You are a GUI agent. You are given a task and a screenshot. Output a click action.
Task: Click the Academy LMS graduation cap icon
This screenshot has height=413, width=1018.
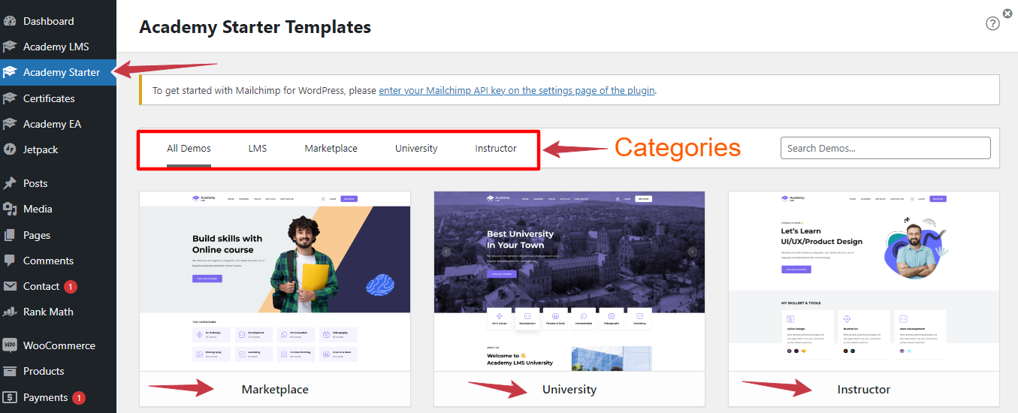point(10,47)
